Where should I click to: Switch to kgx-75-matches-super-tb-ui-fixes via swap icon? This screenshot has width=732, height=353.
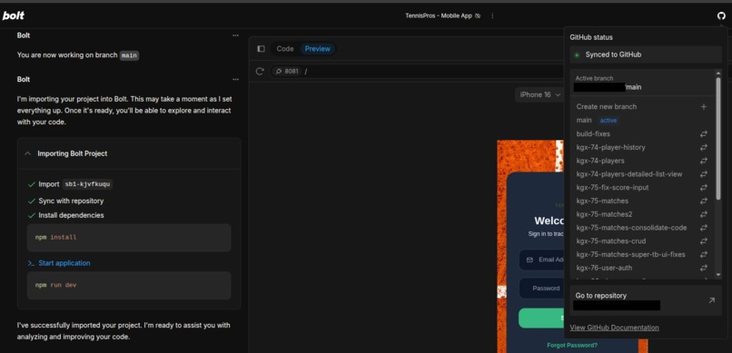[x=704, y=255]
